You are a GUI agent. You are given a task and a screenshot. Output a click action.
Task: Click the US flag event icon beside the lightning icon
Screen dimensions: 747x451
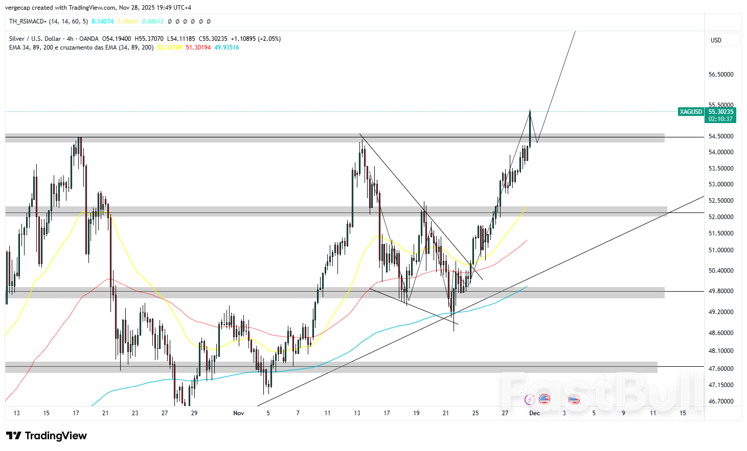[544, 399]
